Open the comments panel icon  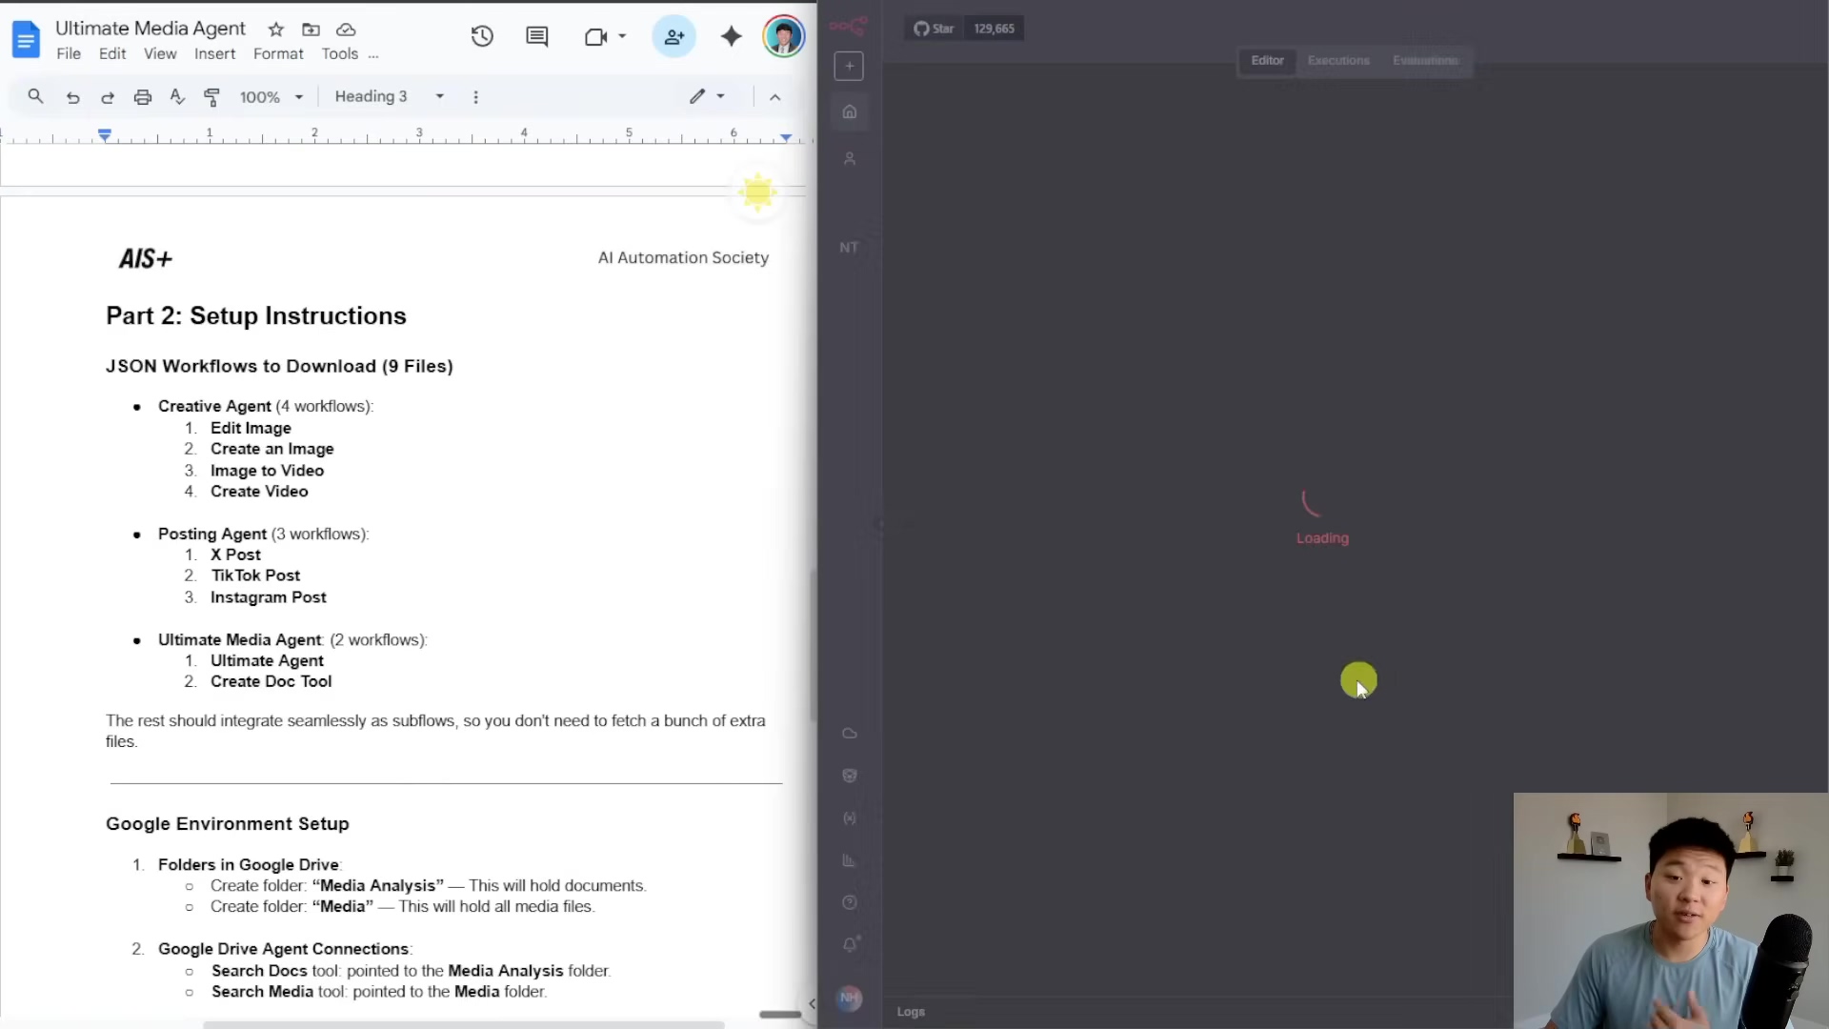(x=537, y=37)
